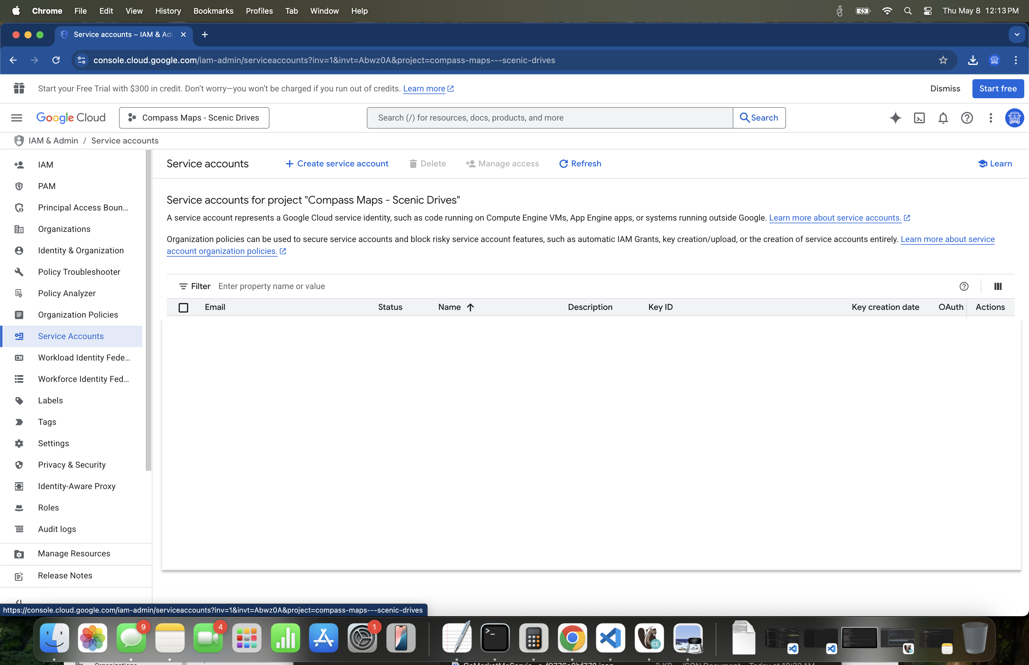This screenshot has width=1029, height=665.
Task: Follow Learn more about service accounts link
Action: (x=835, y=218)
